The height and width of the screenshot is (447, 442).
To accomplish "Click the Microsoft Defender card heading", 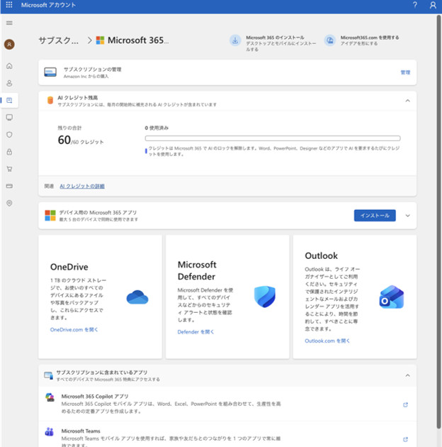I will (197, 270).
